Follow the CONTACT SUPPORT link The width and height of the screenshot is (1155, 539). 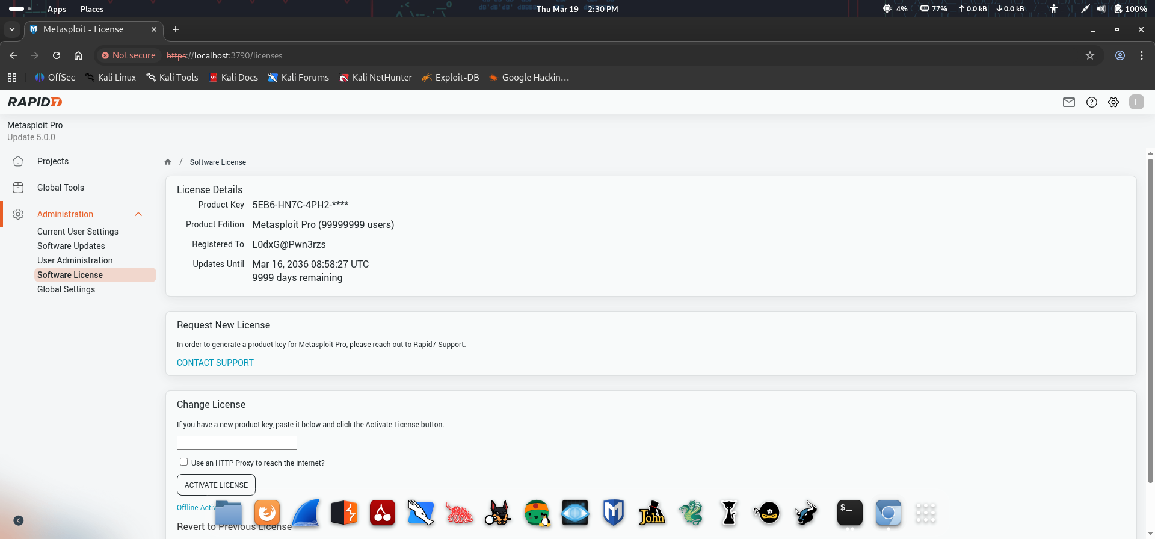click(215, 363)
